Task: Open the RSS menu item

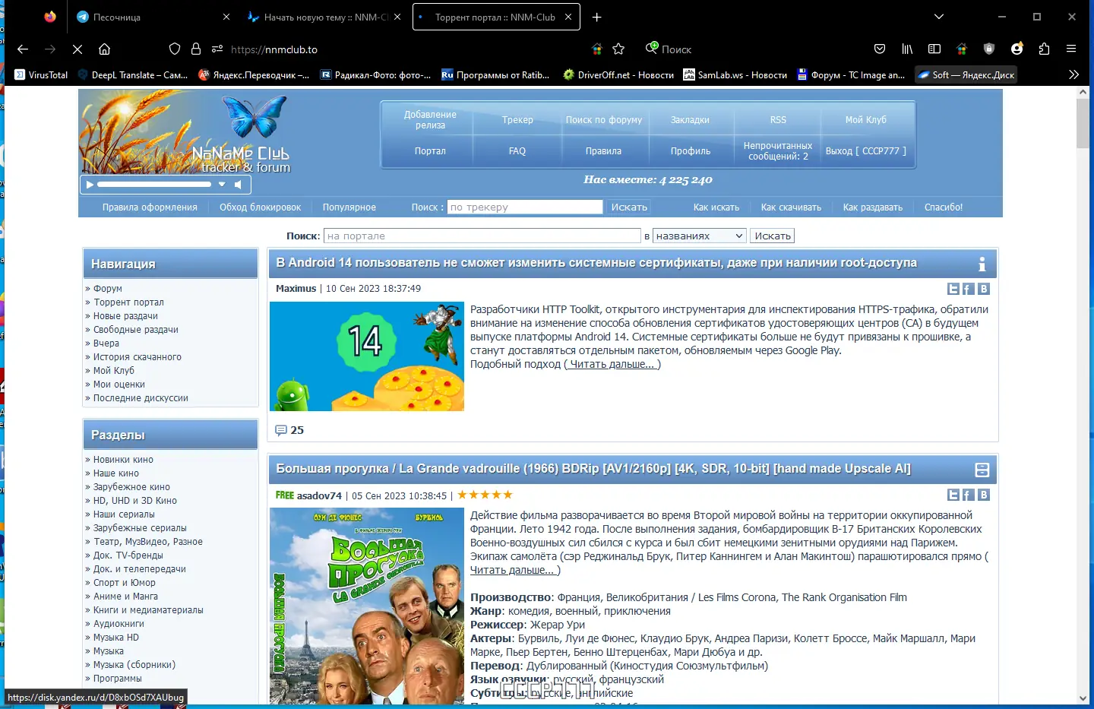Action: (x=778, y=120)
